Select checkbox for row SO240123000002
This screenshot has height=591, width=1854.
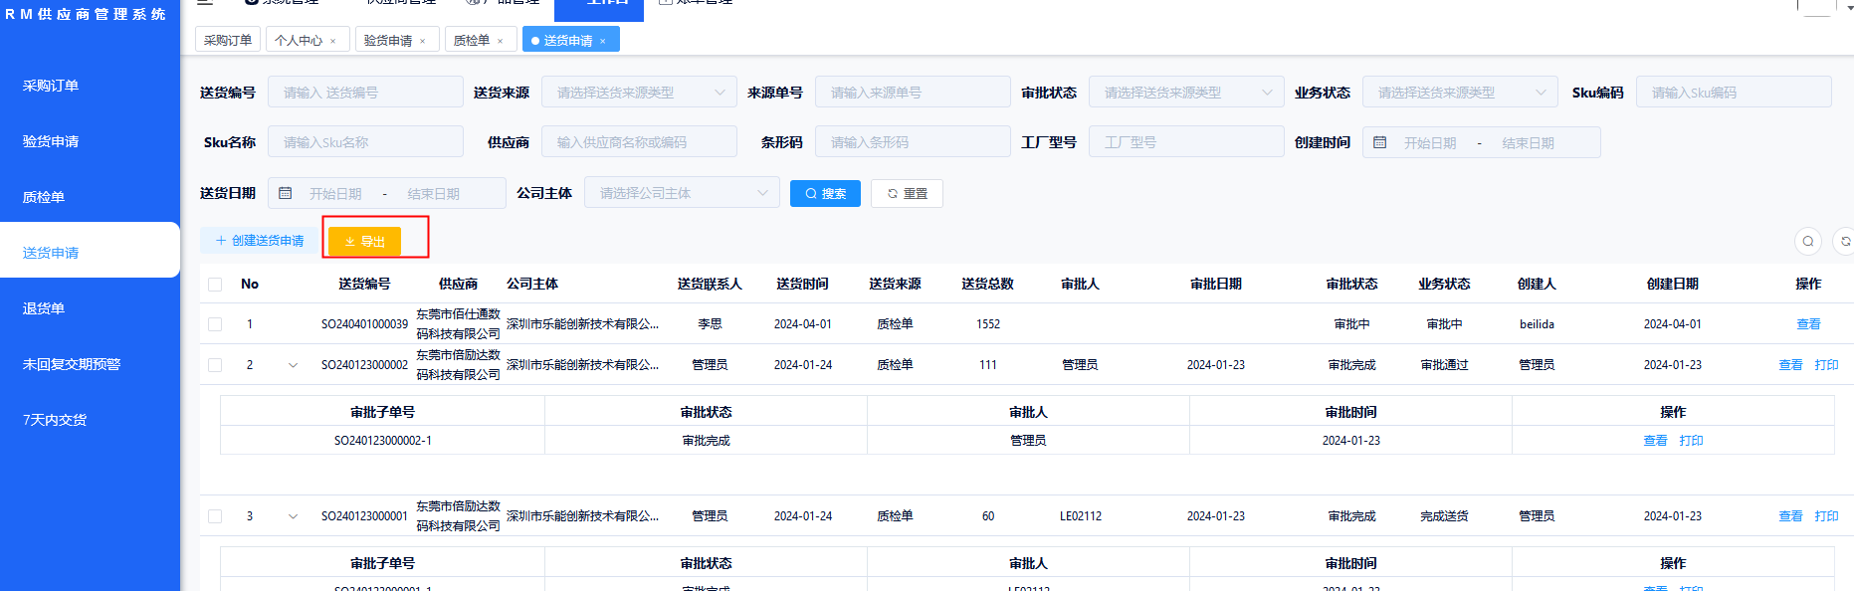click(x=215, y=365)
